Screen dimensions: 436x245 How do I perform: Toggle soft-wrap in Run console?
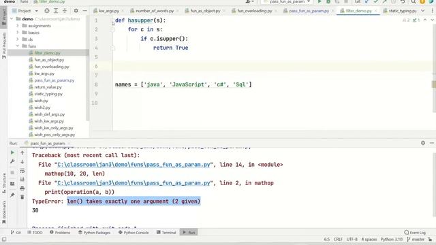pyautogui.click(x=22, y=171)
